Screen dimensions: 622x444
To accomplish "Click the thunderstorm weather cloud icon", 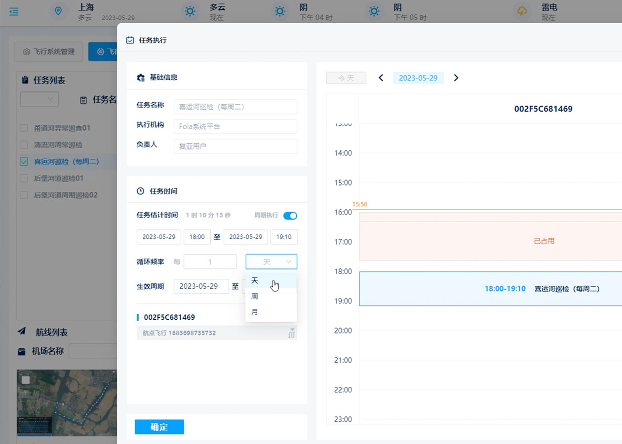I will (x=522, y=11).
